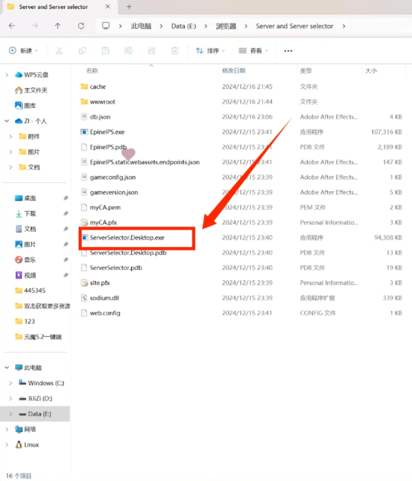Image resolution: width=412 pixels, height=481 pixels.
Task: Go back with the back arrow
Action: click(x=12, y=26)
